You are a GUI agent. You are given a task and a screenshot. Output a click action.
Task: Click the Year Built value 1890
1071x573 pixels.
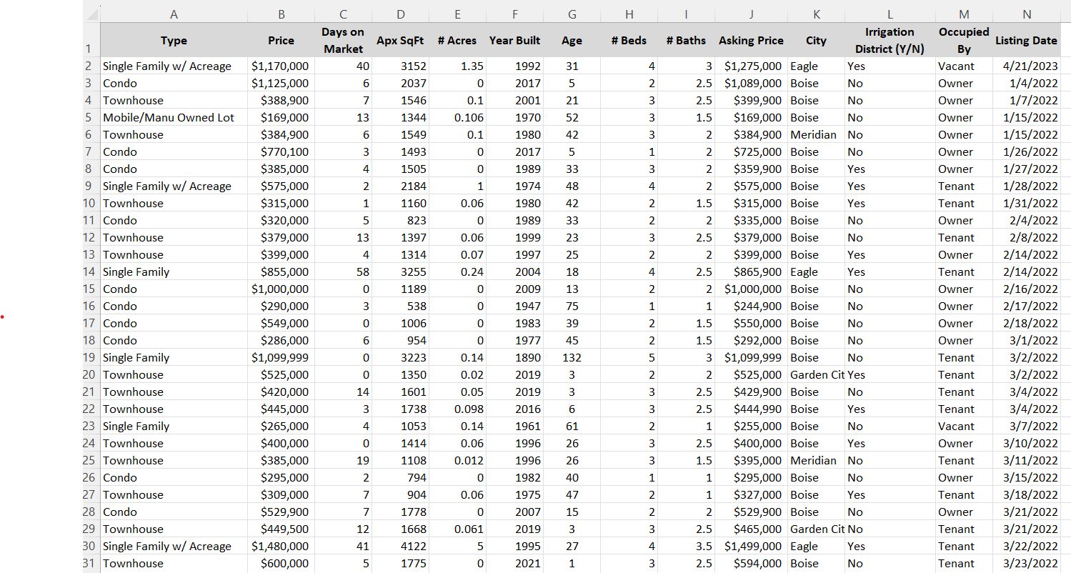(514, 357)
